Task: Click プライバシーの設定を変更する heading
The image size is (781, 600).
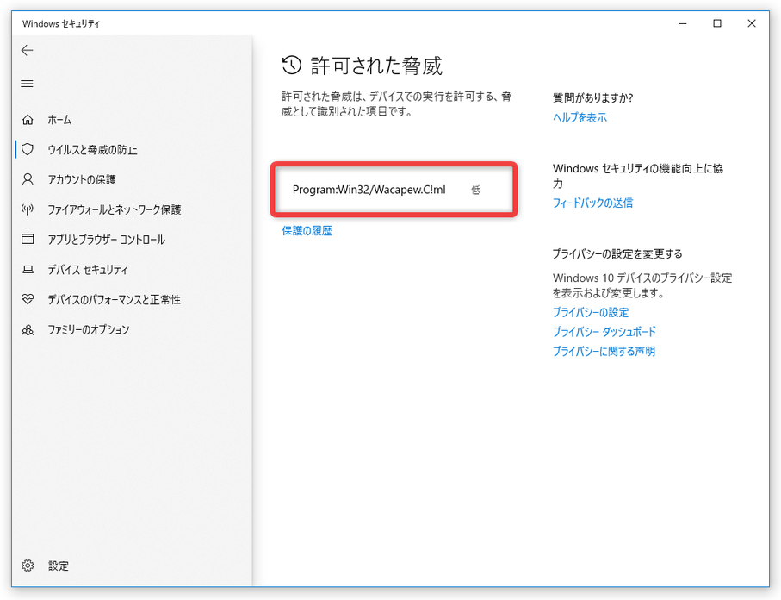Action: (x=617, y=253)
